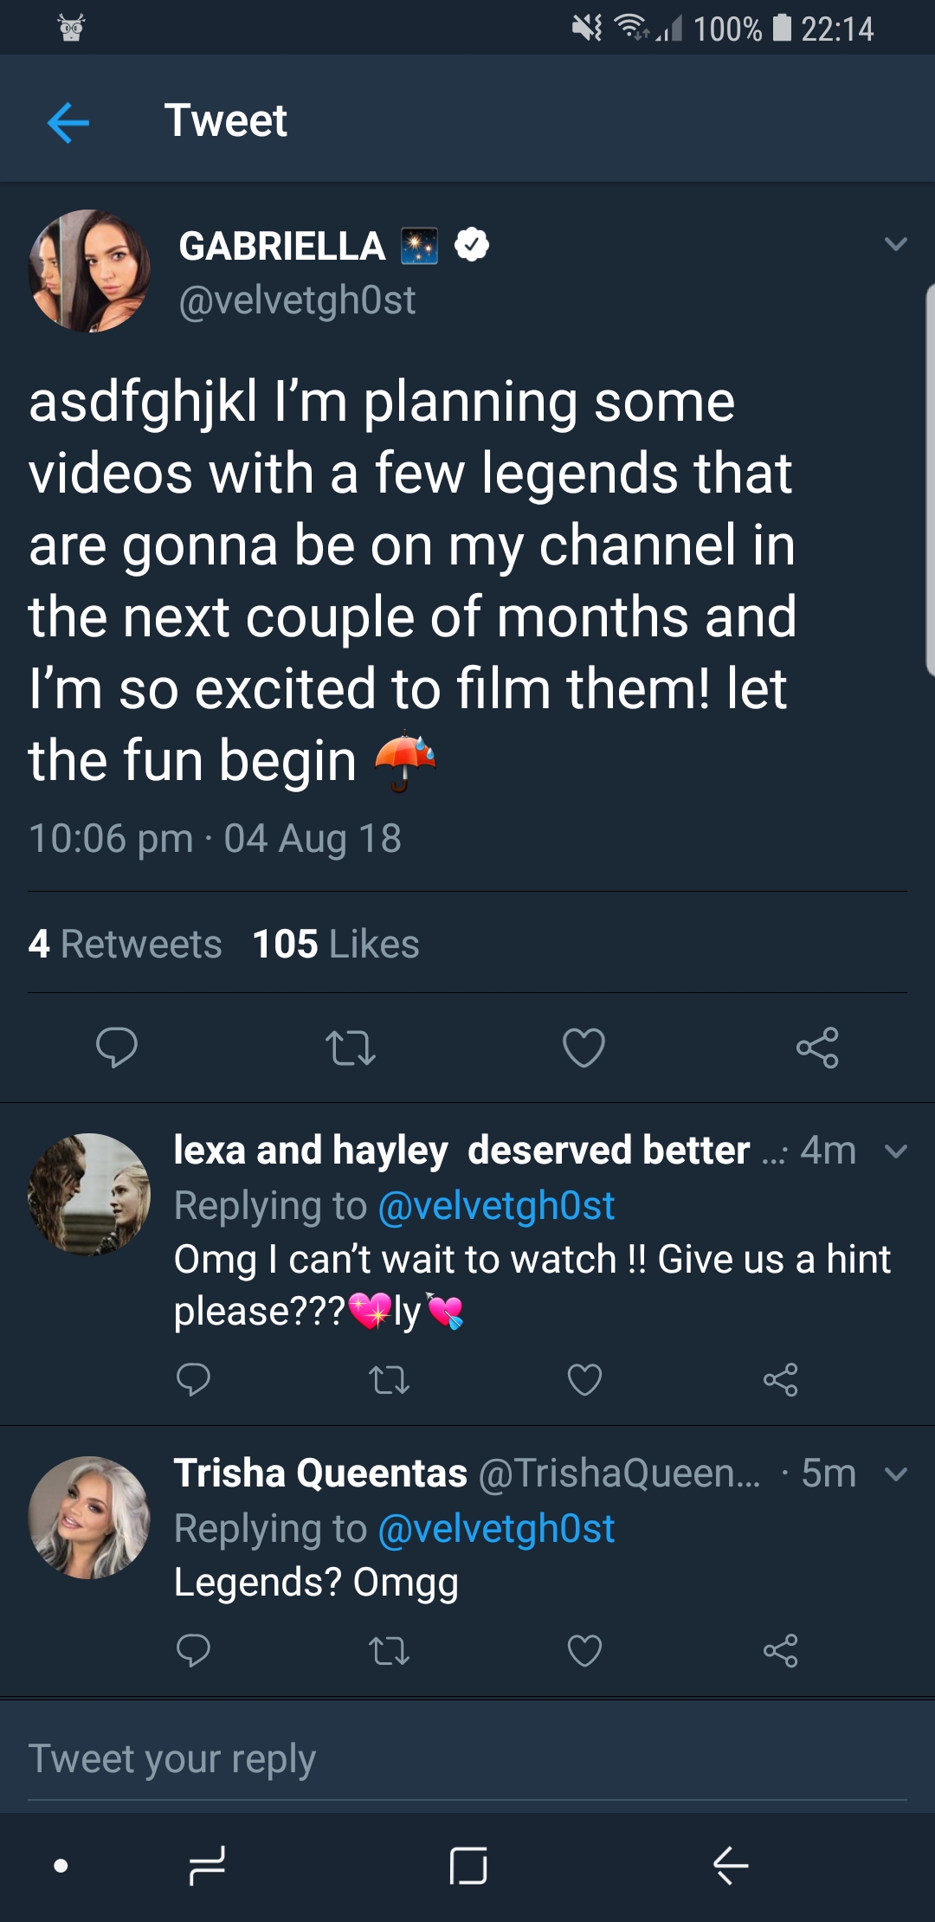Reply to lexa and hayley's comment
935x1922 pixels.
[193, 1379]
